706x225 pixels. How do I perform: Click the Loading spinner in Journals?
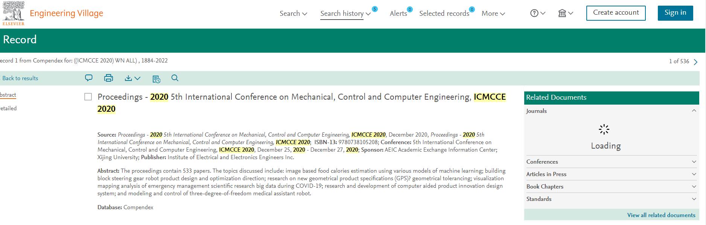(x=604, y=129)
